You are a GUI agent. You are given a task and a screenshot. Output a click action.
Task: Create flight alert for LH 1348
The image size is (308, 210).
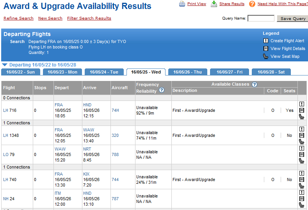302,129
